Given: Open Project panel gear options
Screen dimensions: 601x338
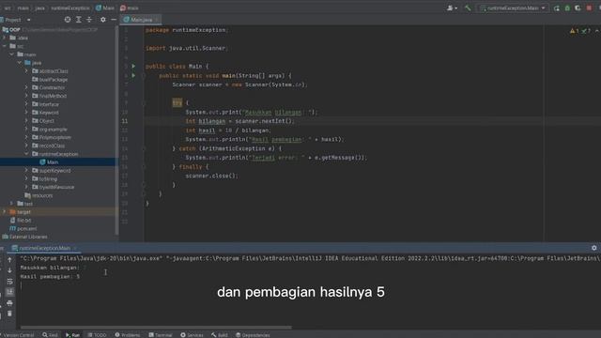Looking at the screenshot, I should click(102, 20).
